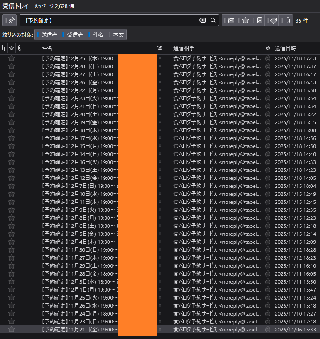Star the 12月27日(土) 19:00 message
The height and width of the screenshot is (339, 320).
[12, 74]
